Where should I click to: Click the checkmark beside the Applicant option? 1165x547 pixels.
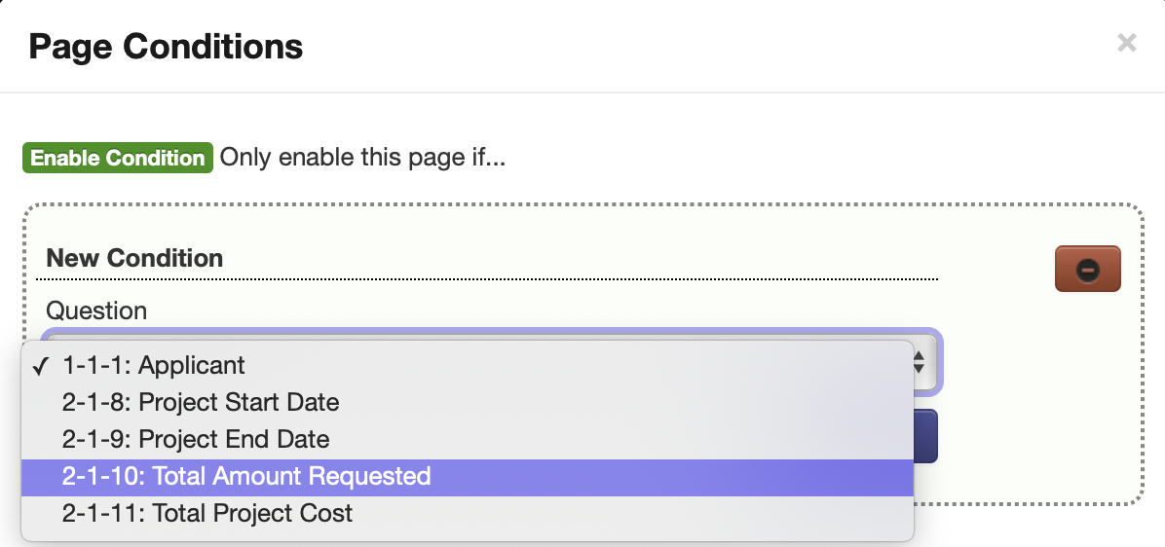click(41, 366)
